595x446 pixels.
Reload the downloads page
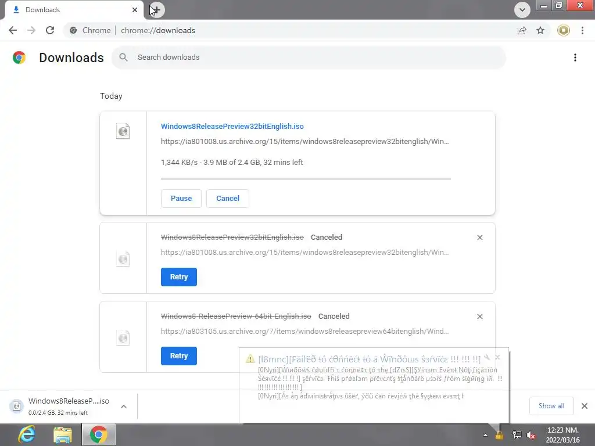coord(50,30)
